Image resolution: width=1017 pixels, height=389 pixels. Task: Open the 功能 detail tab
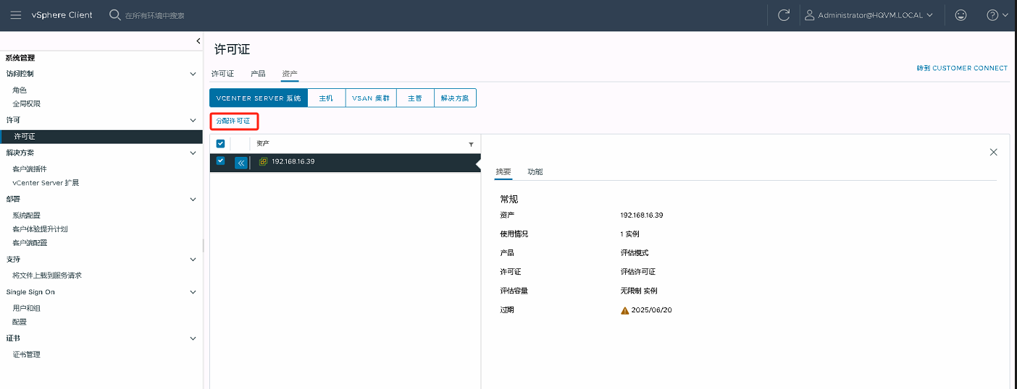coord(535,172)
